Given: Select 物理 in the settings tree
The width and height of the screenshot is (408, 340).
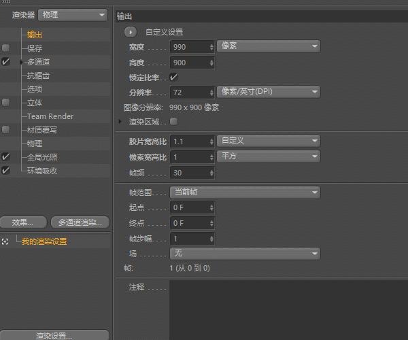Looking at the screenshot, I should (35, 143).
